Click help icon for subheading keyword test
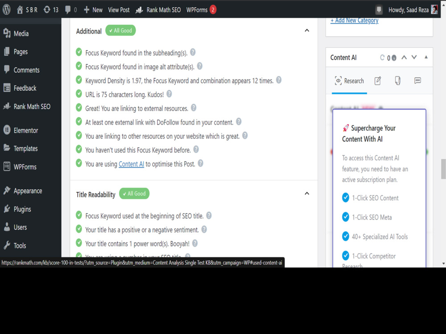Viewport: 446px width, 334px height. 193,52
